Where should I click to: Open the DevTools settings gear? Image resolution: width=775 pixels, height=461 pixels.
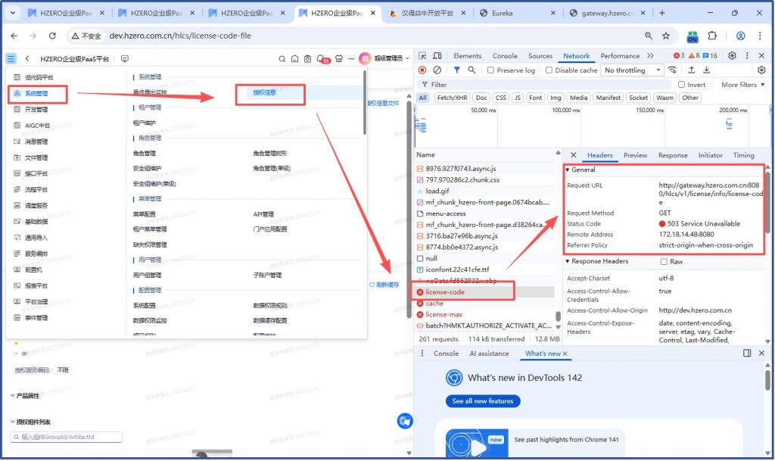tap(732, 56)
